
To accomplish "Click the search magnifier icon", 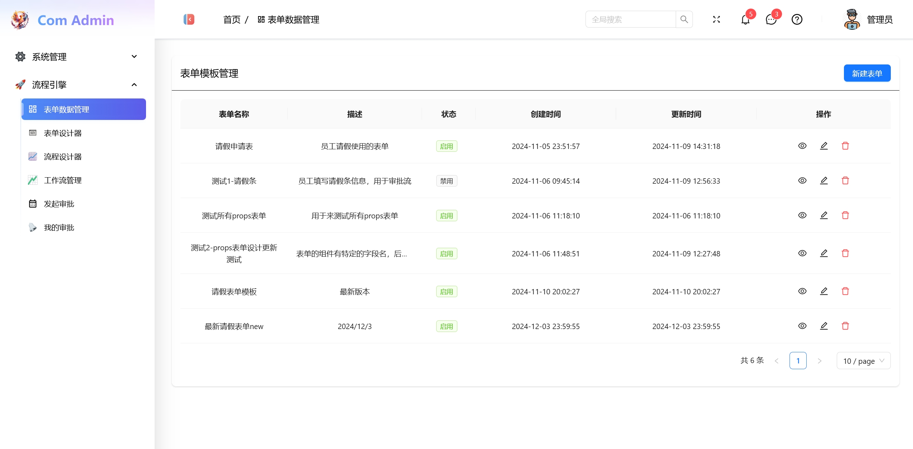I will pos(684,19).
